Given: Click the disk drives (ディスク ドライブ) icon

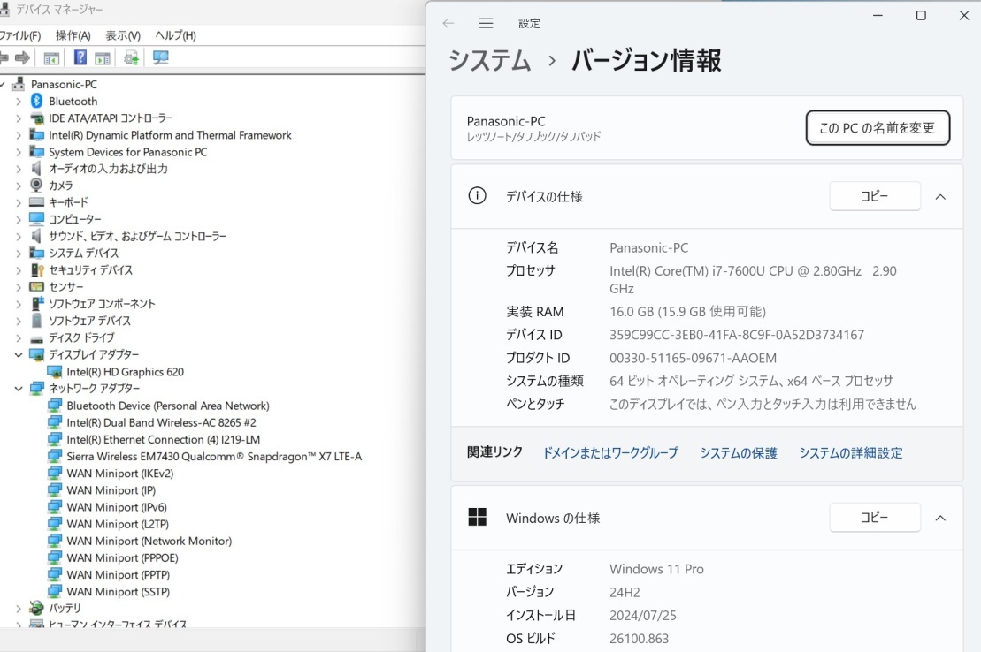Looking at the screenshot, I should click(37, 338).
